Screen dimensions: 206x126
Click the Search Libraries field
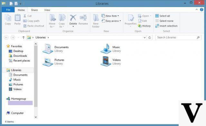coord(178,38)
